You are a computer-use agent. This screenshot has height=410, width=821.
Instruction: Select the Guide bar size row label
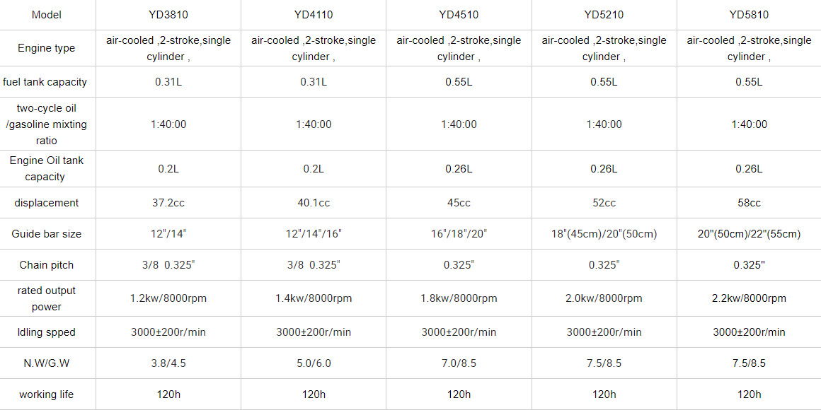47,234
